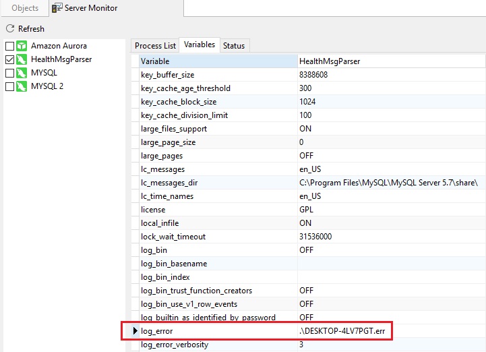Check the MYSQL 2 server checkbox
This screenshot has height=352, width=486.
(x=9, y=86)
